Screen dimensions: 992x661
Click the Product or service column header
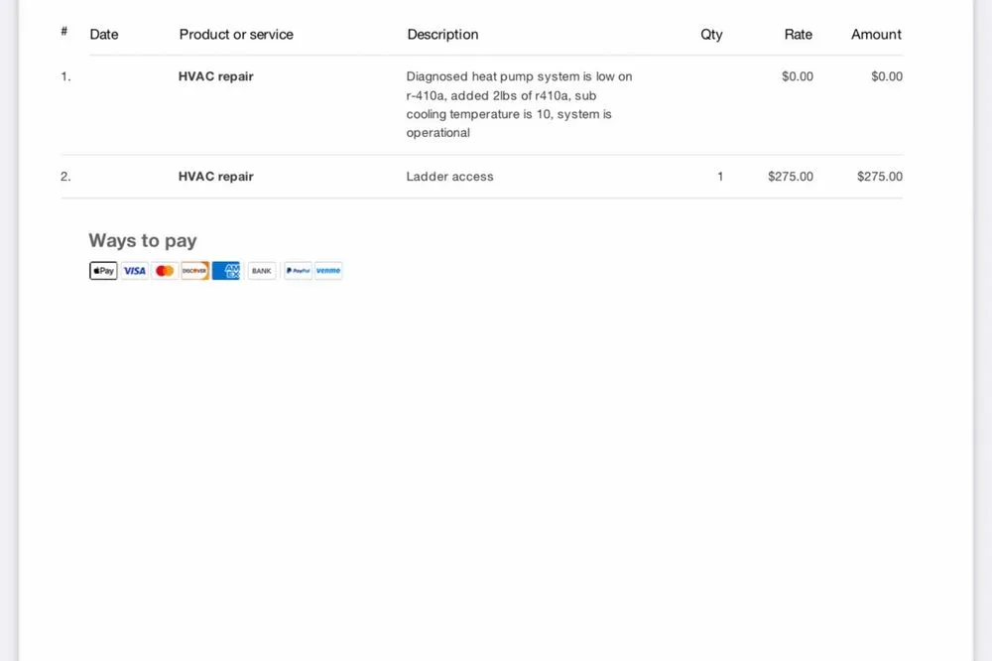click(x=236, y=35)
